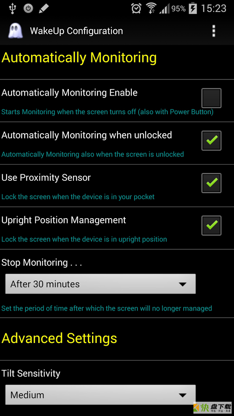Screen dimensions: 234x416
Task: Toggle the Use Proximity Sensor checkbox
Action: (211, 183)
